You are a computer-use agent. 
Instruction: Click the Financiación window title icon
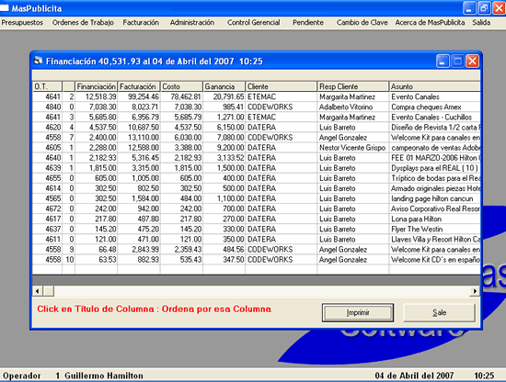(39, 61)
